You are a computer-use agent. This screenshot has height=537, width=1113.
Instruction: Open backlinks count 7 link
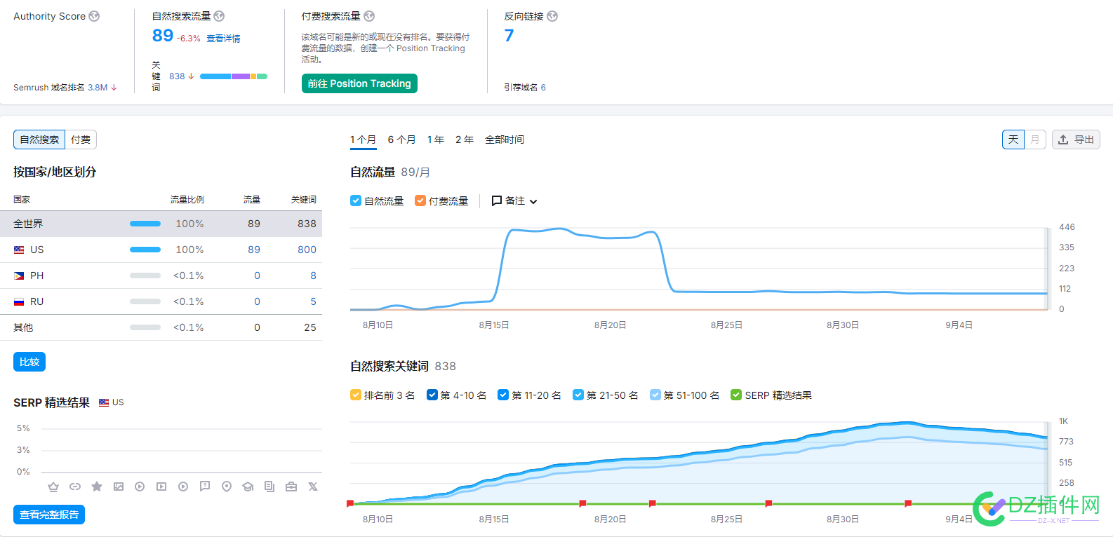click(x=509, y=36)
